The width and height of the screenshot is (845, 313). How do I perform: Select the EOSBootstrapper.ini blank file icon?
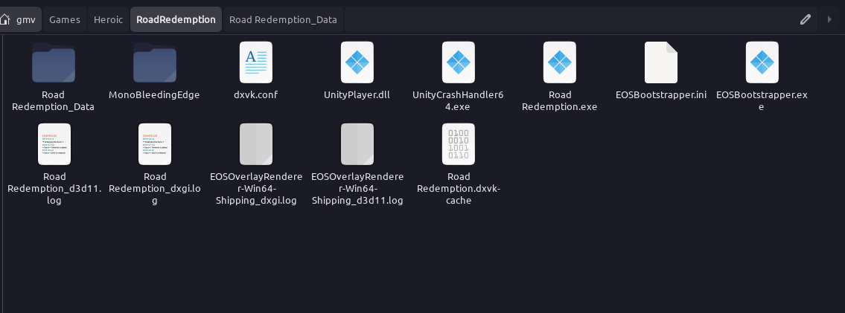tap(661, 62)
